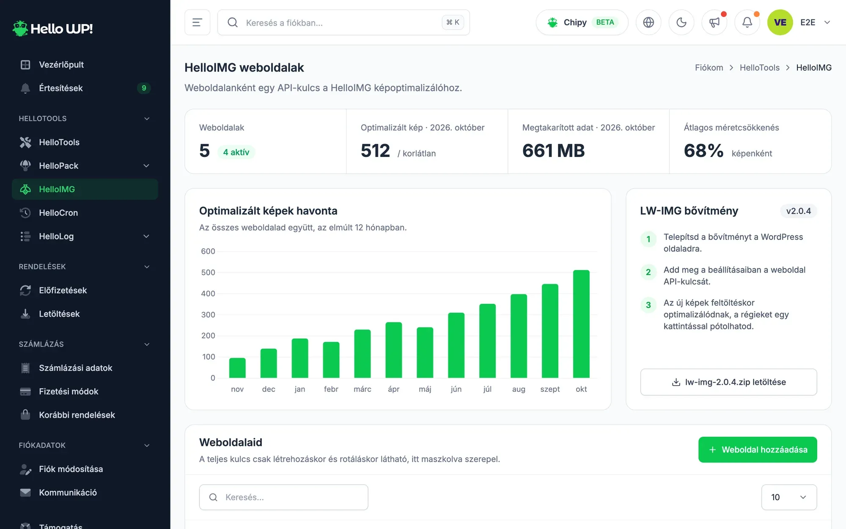Go to HelloTools breadcrumb link
The width and height of the screenshot is (846, 529).
pos(759,68)
